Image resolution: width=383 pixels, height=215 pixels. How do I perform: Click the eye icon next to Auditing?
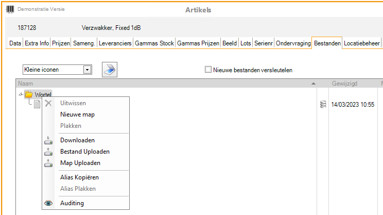[48, 203]
